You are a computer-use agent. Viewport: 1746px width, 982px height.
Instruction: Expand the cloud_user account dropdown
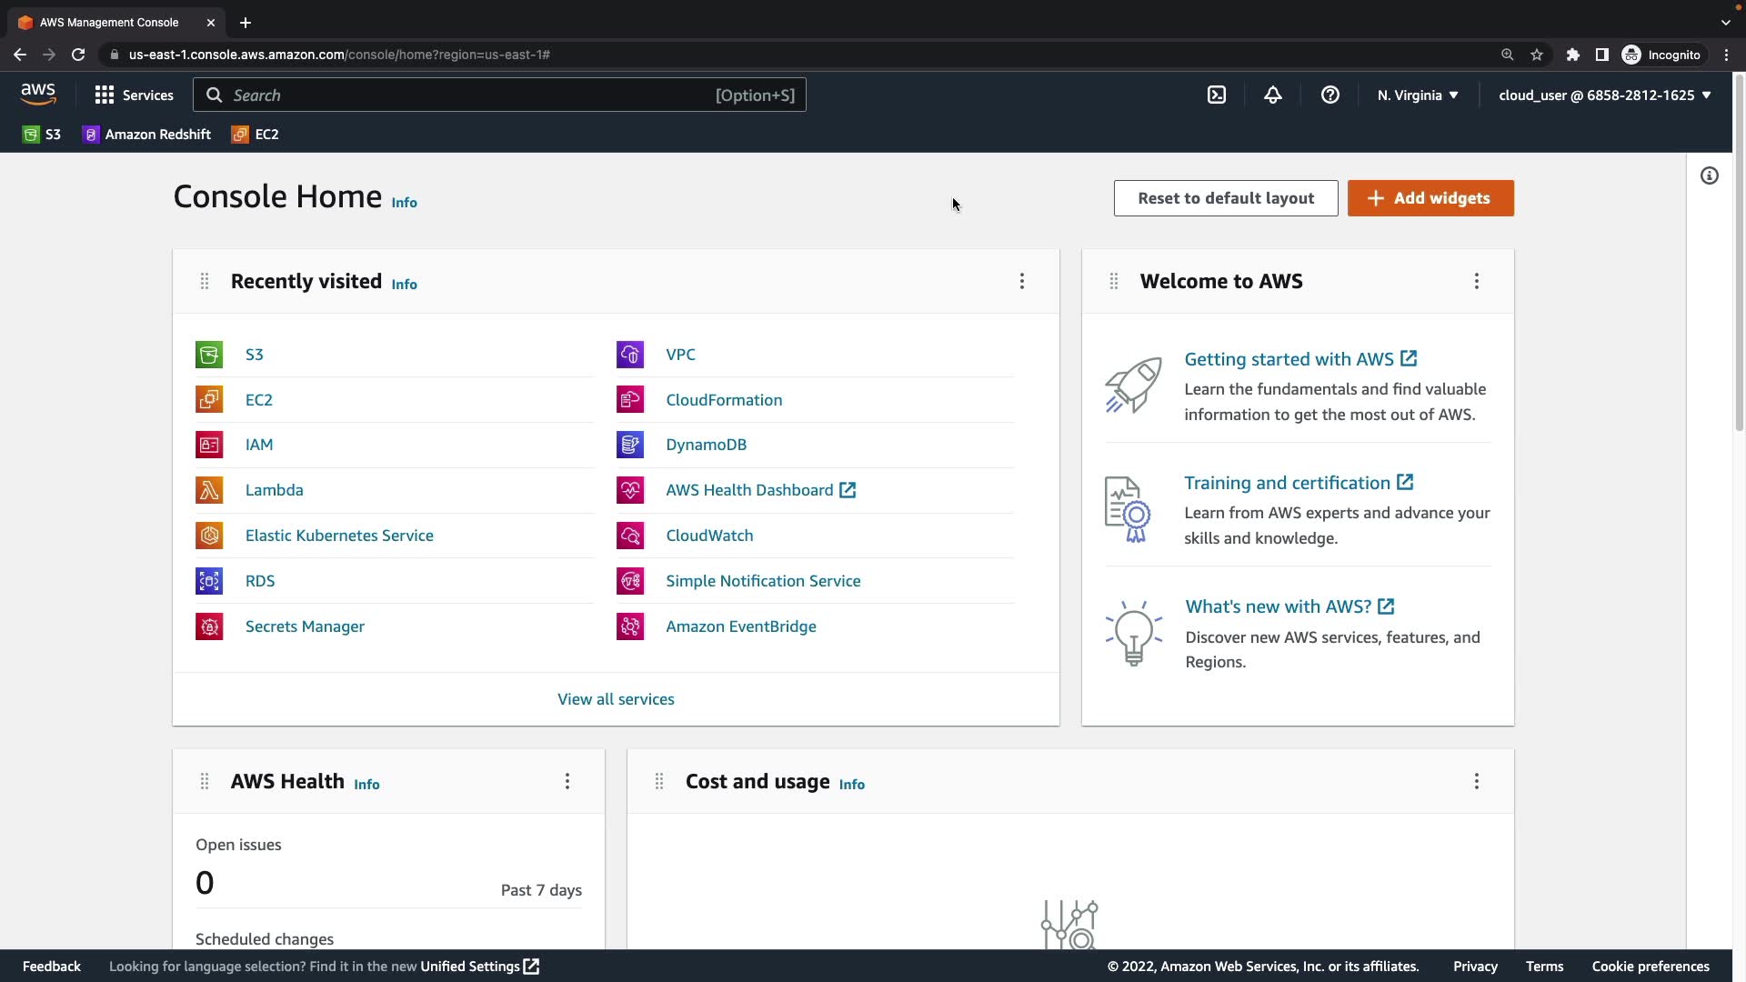tap(1605, 95)
